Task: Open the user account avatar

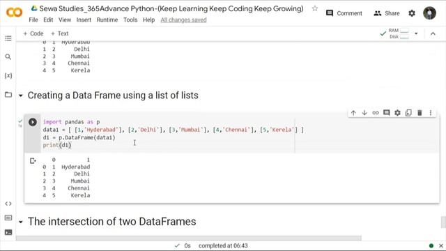Action: [x=429, y=13]
